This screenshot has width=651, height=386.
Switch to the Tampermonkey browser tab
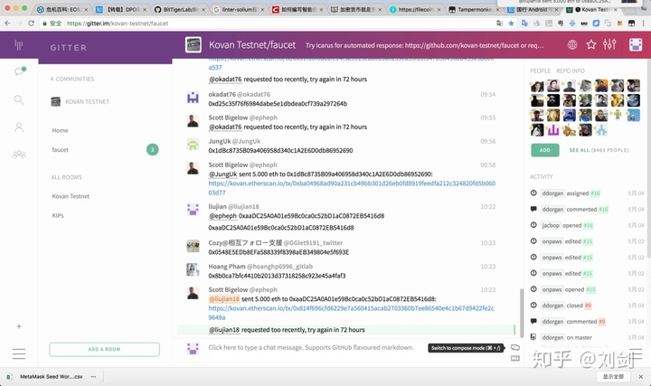tap(475, 9)
